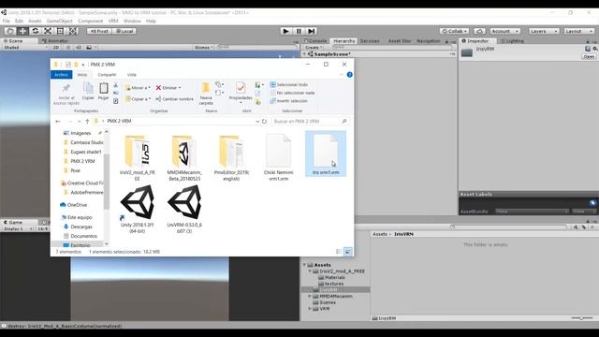Image resolution: width=599 pixels, height=337 pixels.
Task: Click Seleccionar todo in the ribbon
Action: (288, 84)
